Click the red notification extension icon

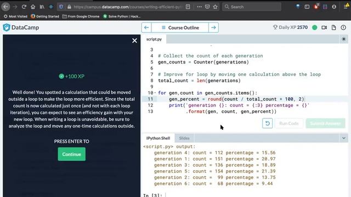[316, 7]
